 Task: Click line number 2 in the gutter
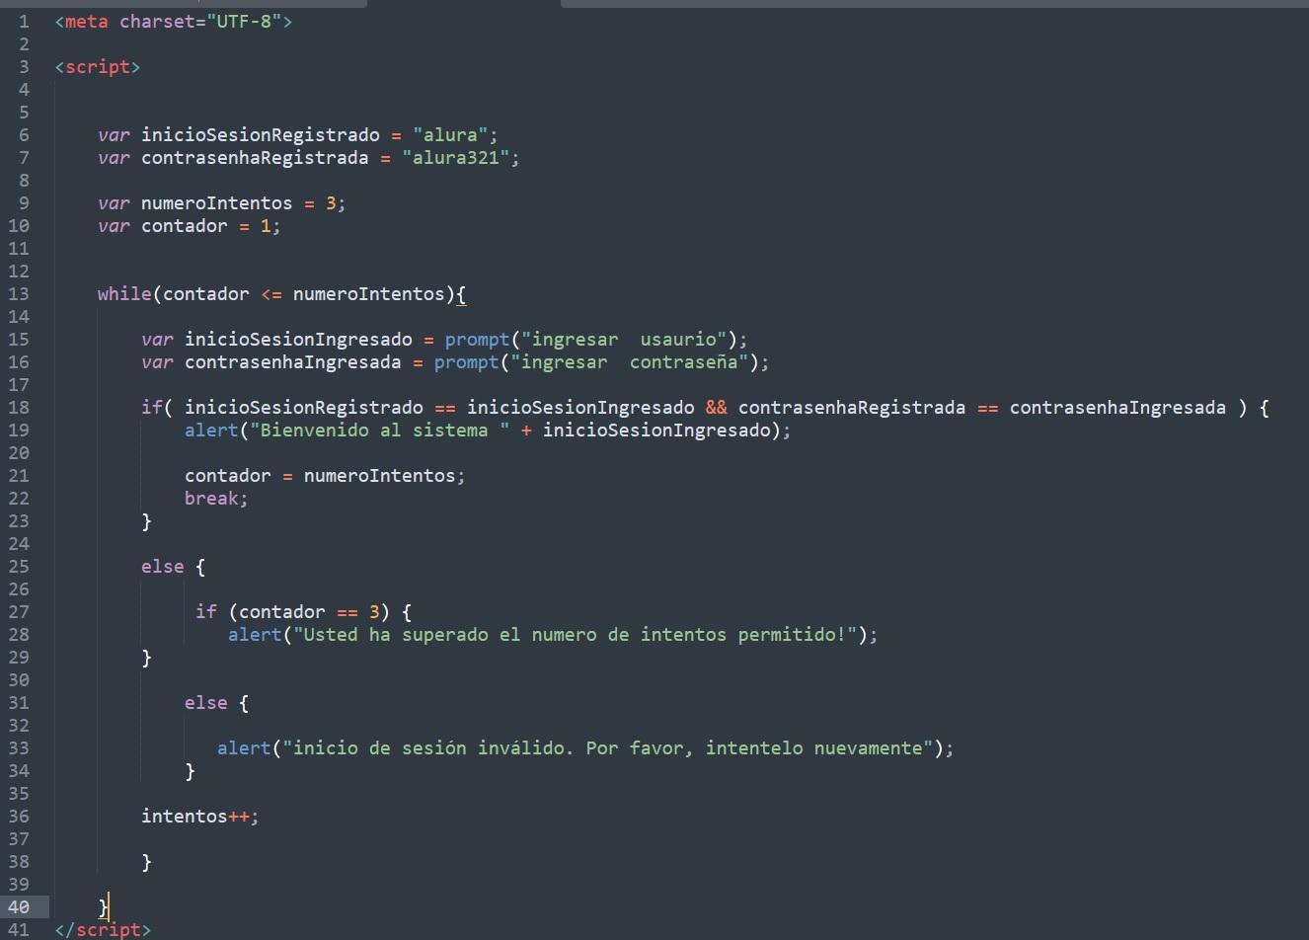(x=24, y=43)
